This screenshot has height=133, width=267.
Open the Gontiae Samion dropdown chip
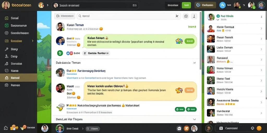pos(96,53)
